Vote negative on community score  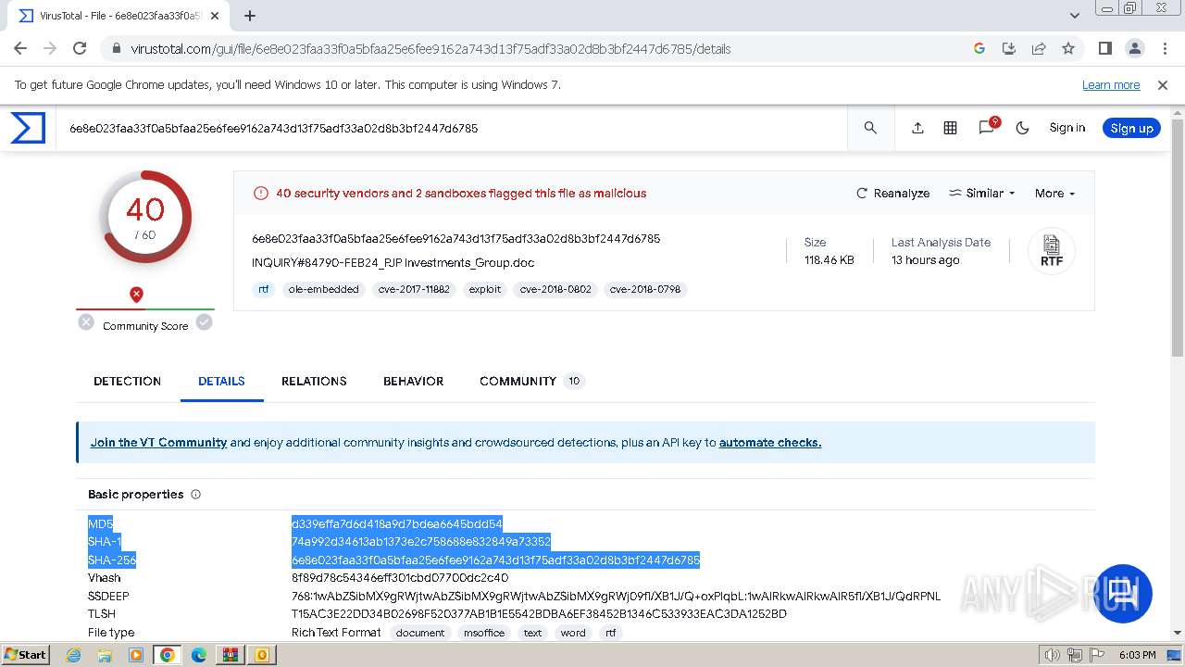[x=86, y=322]
